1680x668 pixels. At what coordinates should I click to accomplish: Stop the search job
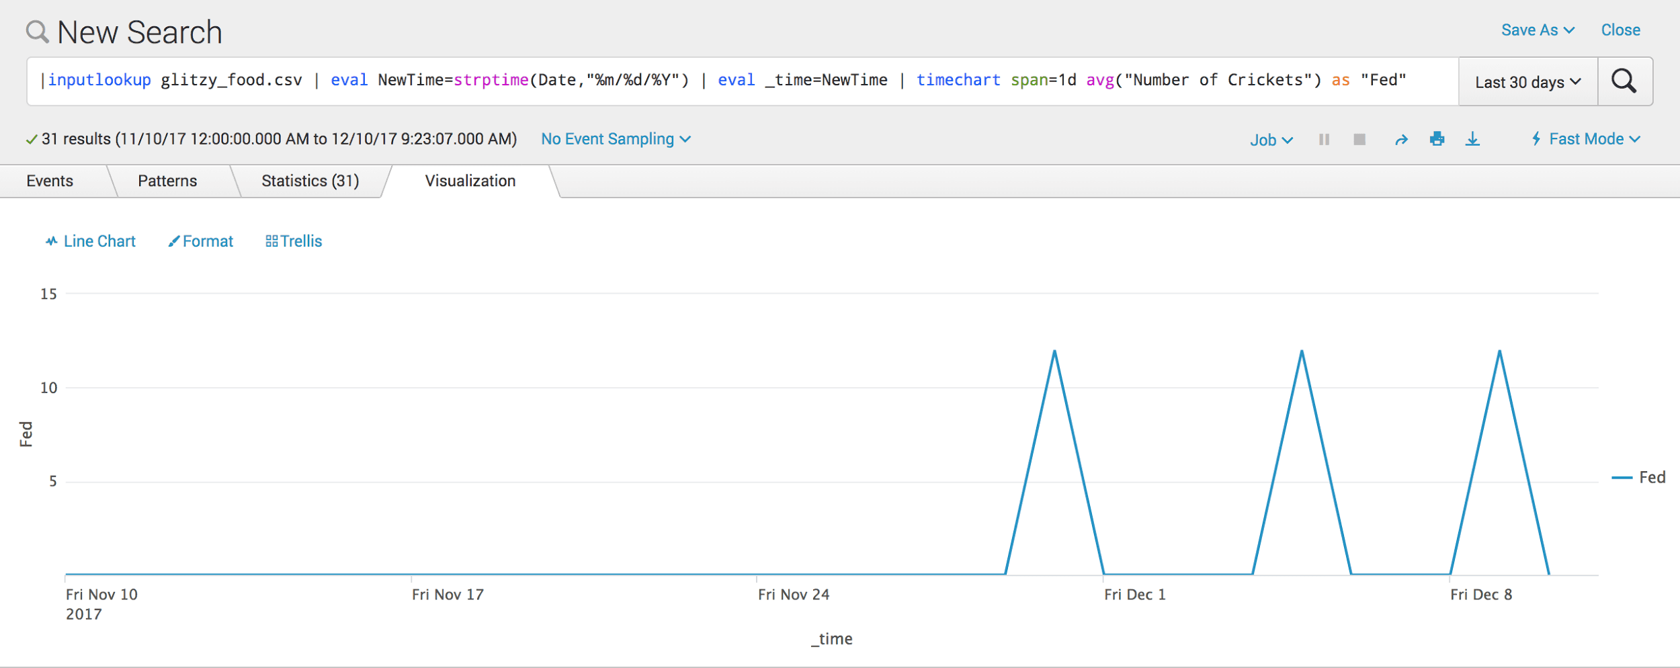coord(1359,139)
